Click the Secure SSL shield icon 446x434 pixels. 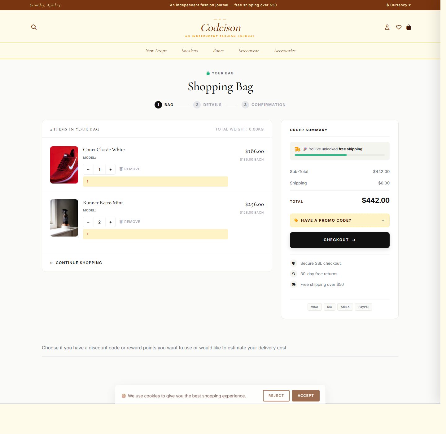(x=294, y=263)
